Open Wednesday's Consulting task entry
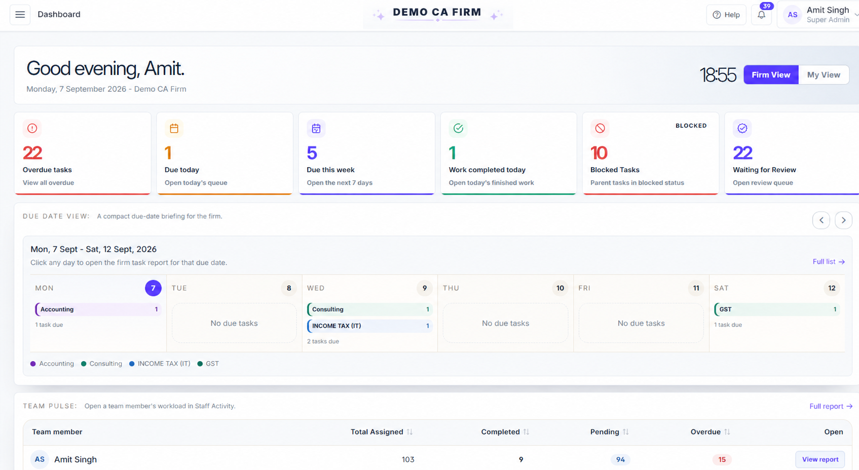 [x=370, y=309]
